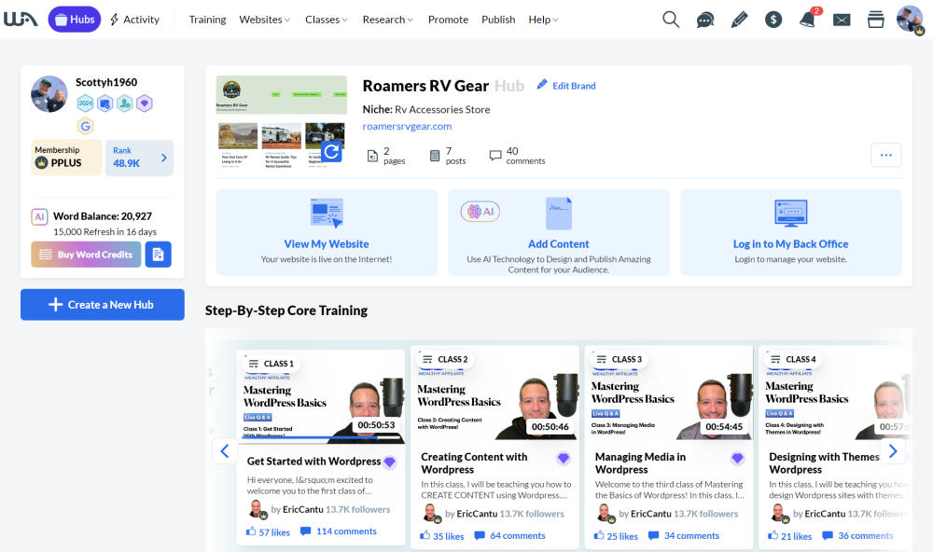Image resolution: width=933 pixels, height=552 pixels.
Task: Click the Buy Word Credits button
Action: coord(86,255)
